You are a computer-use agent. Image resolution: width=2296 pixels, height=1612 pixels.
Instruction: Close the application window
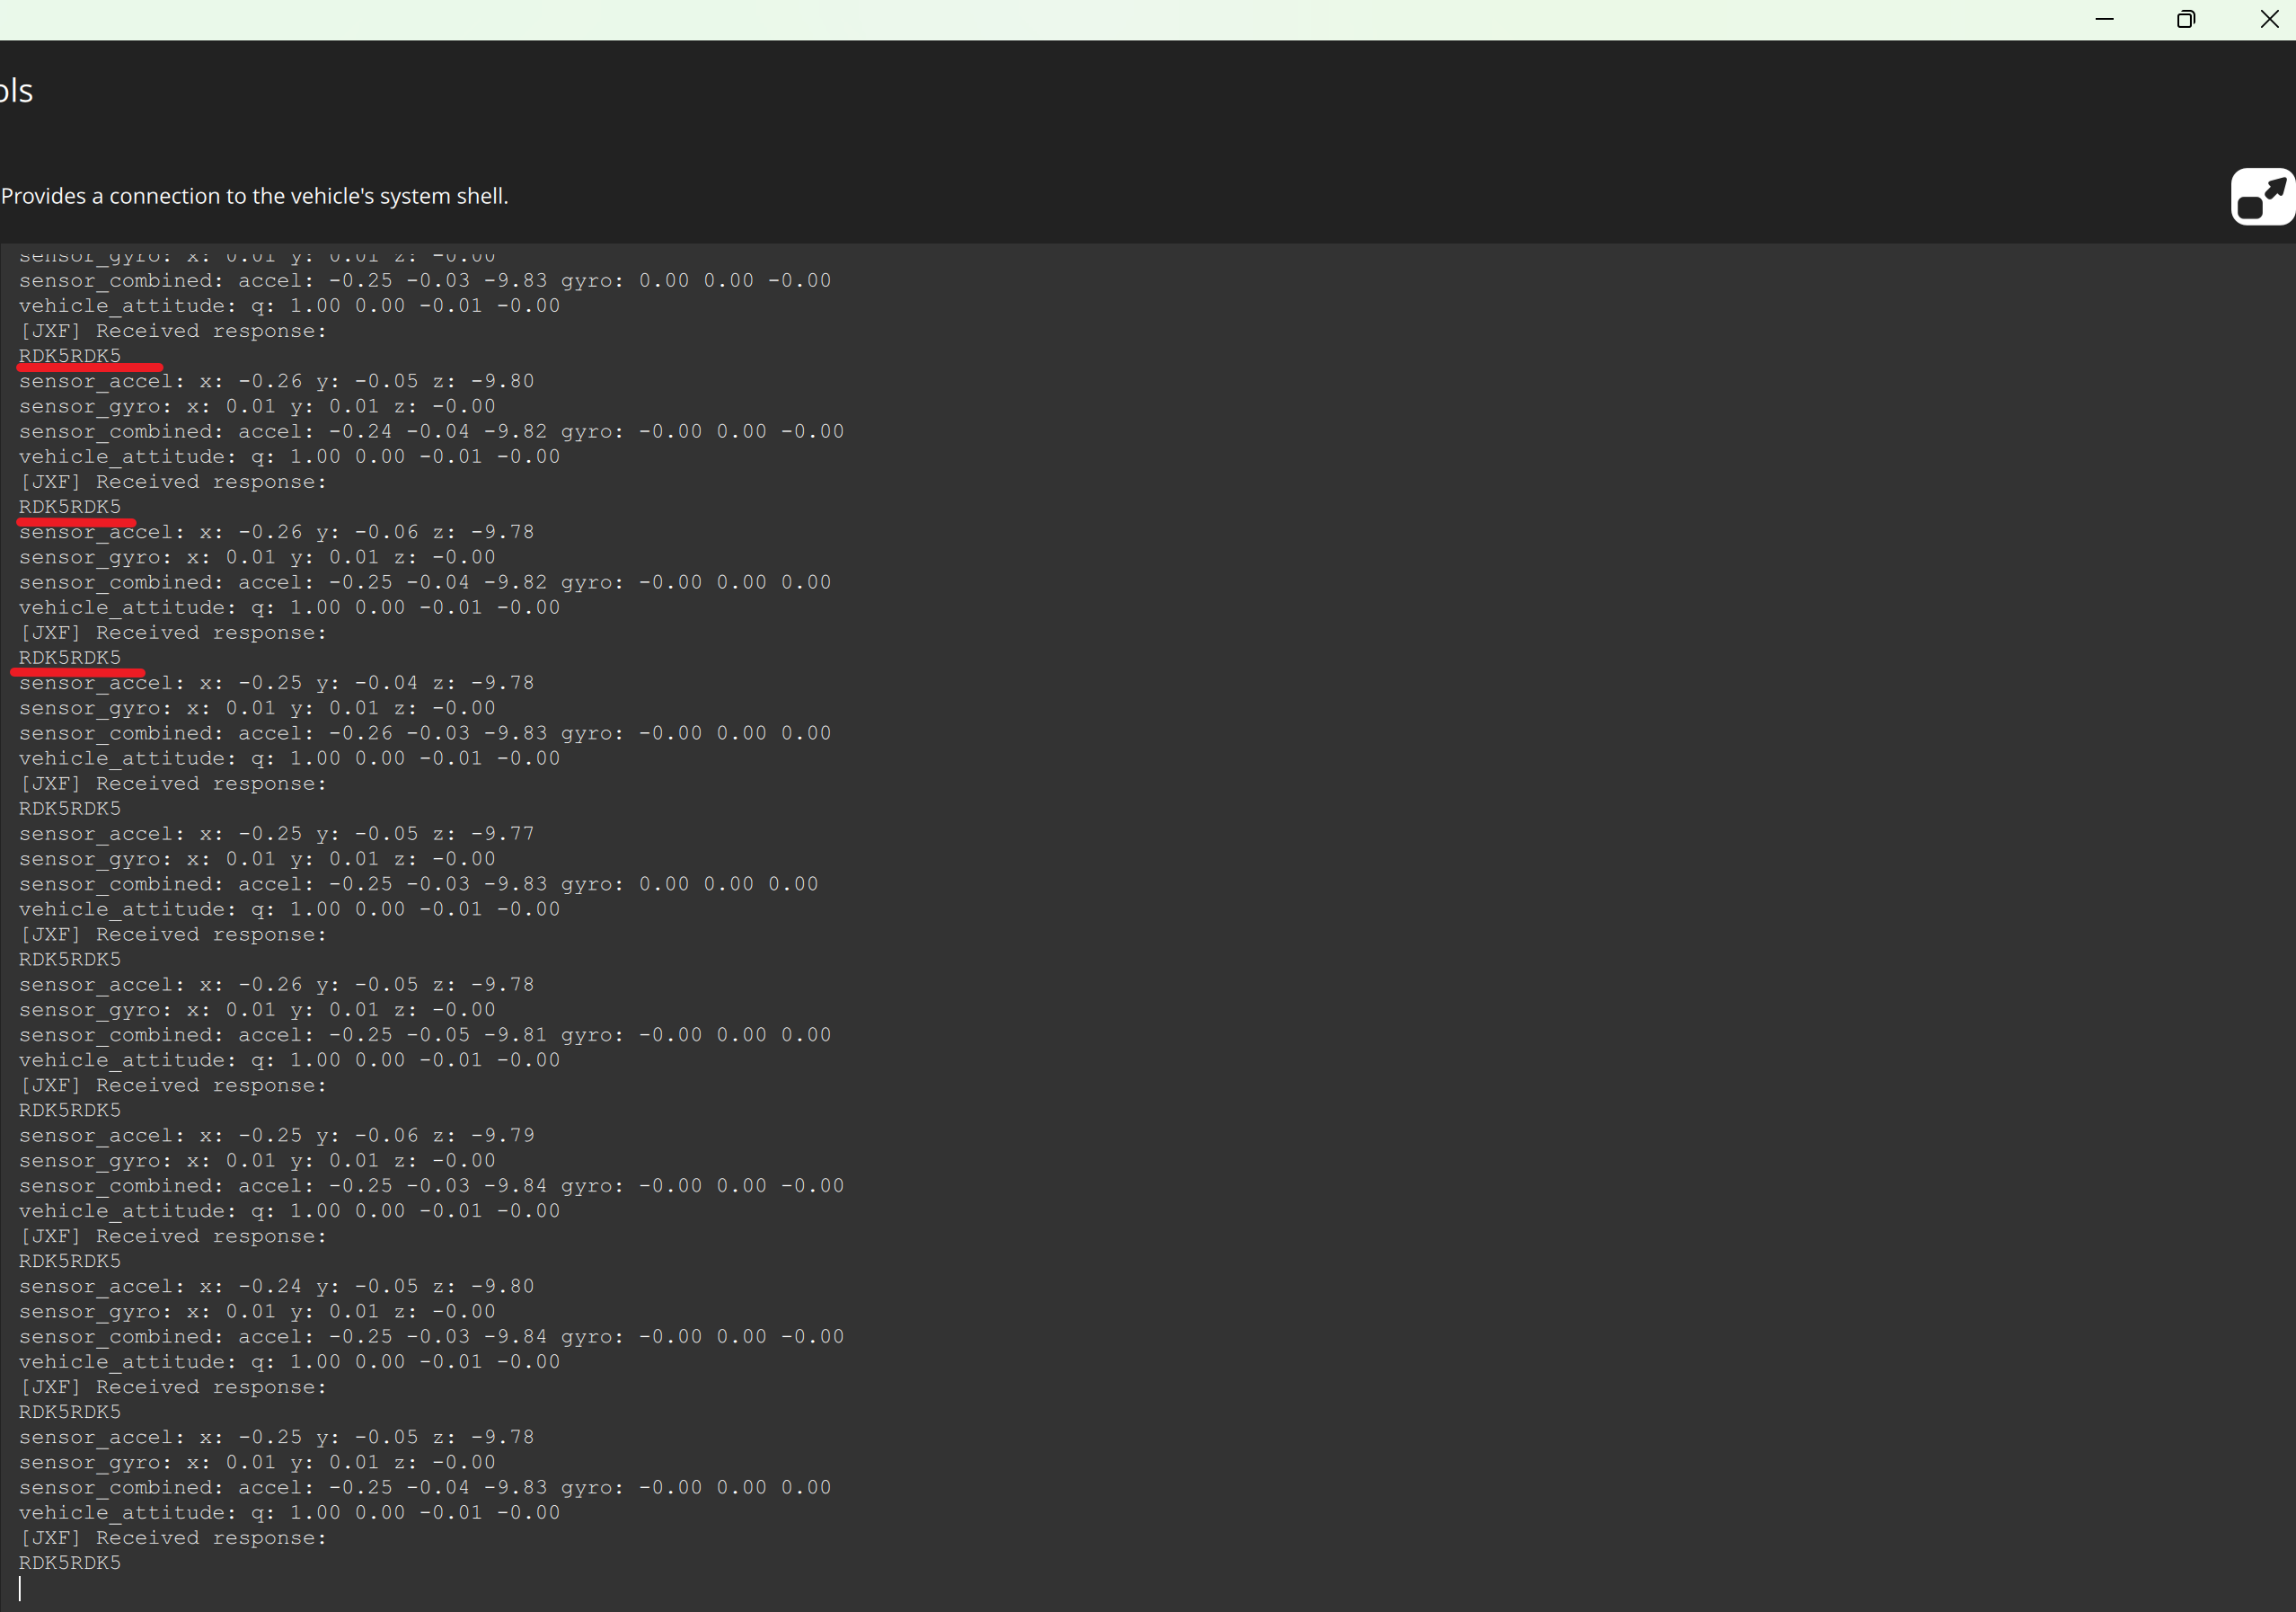pyautogui.click(x=2269, y=19)
